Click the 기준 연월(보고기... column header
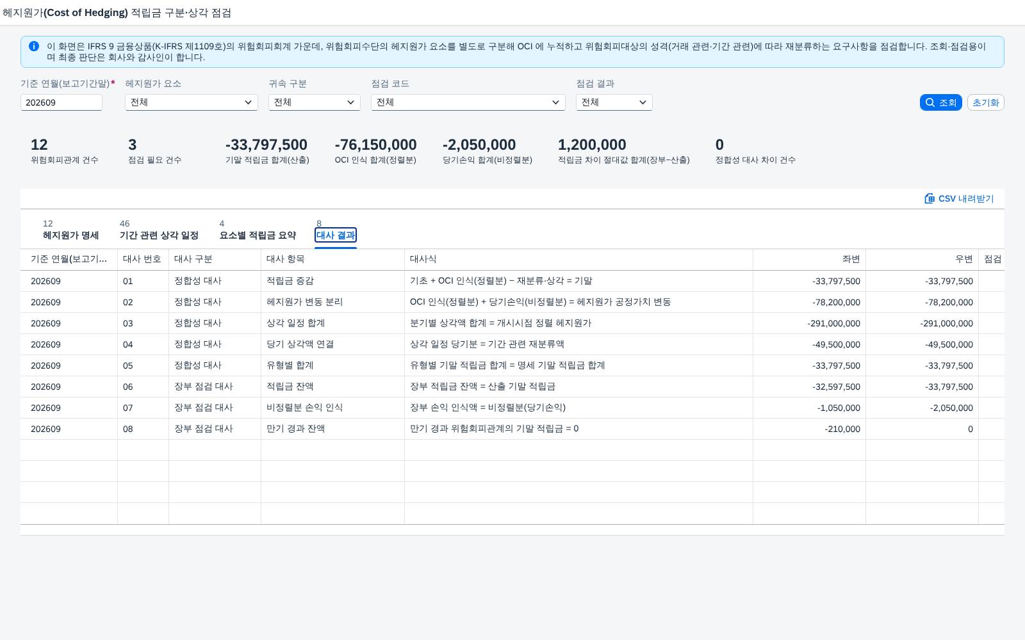This screenshot has height=640, width=1025. click(x=69, y=259)
